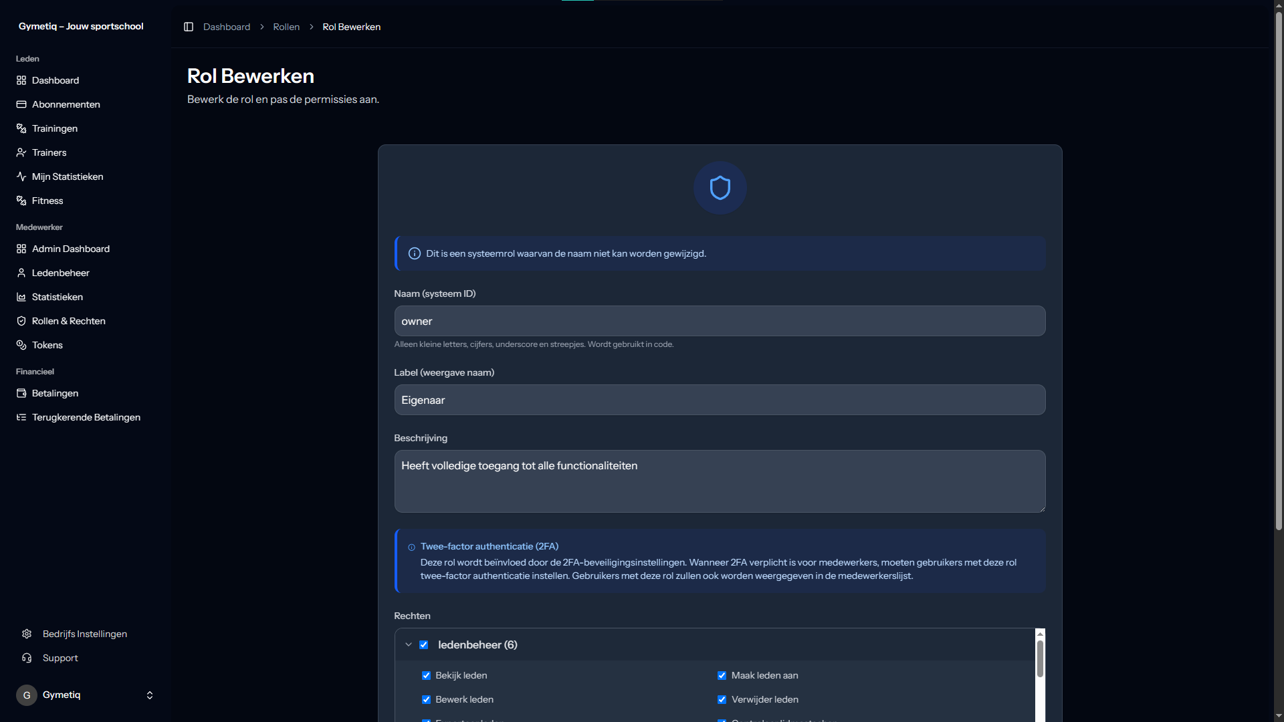The image size is (1284, 722).
Task: Go to Ledenbeheer in the sidebar
Action: [86, 273]
